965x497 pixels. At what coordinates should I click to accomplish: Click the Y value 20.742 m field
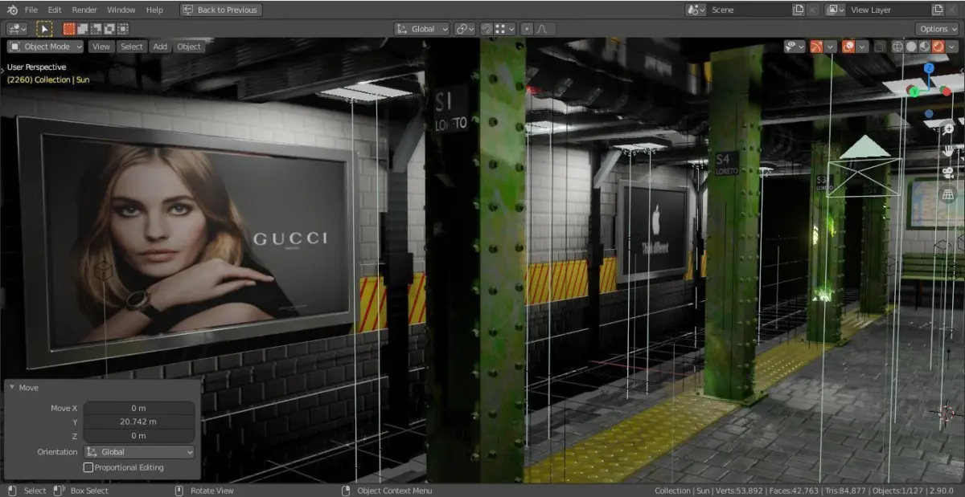point(138,422)
